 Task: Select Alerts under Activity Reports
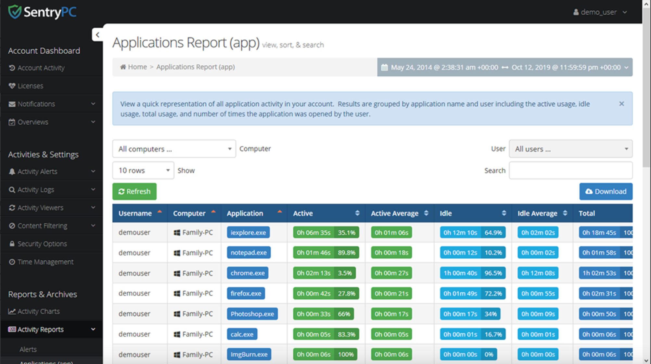tap(28, 349)
